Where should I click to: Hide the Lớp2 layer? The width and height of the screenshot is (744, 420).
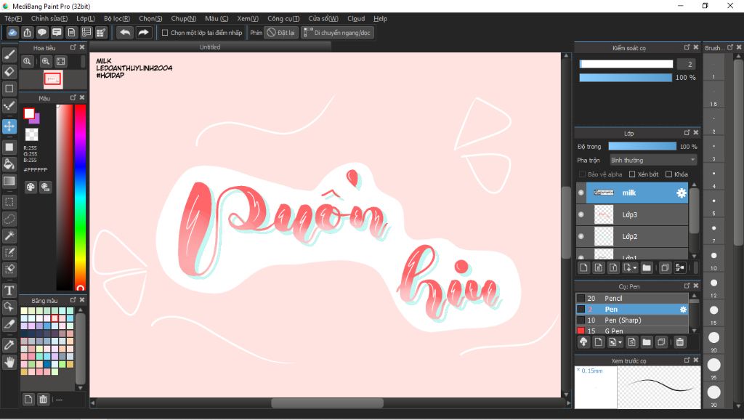[581, 236]
